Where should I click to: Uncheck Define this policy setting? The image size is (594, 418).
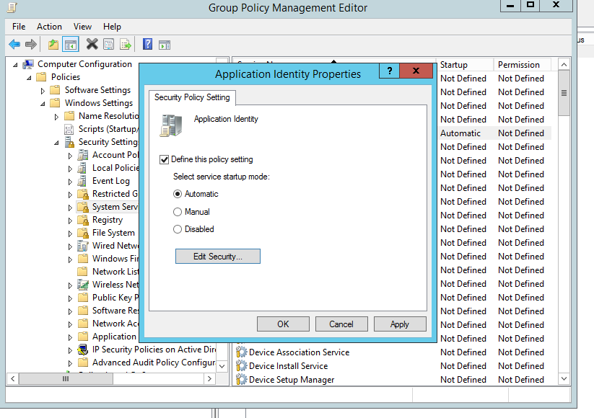pyautogui.click(x=164, y=160)
